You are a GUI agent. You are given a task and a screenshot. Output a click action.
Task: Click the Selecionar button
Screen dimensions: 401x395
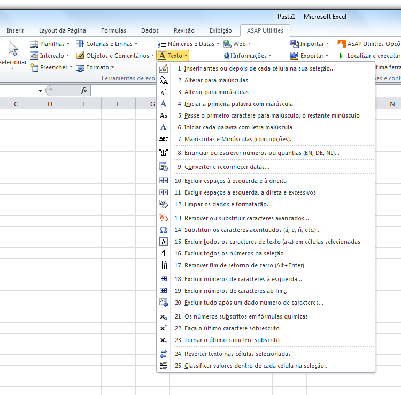pyautogui.click(x=13, y=55)
